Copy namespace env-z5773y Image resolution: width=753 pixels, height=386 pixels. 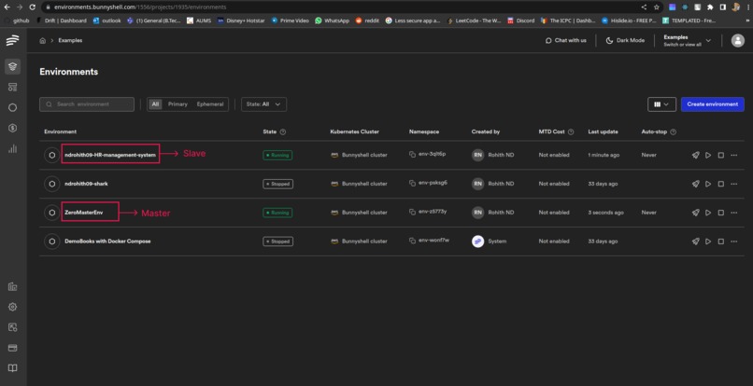(x=413, y=212)
